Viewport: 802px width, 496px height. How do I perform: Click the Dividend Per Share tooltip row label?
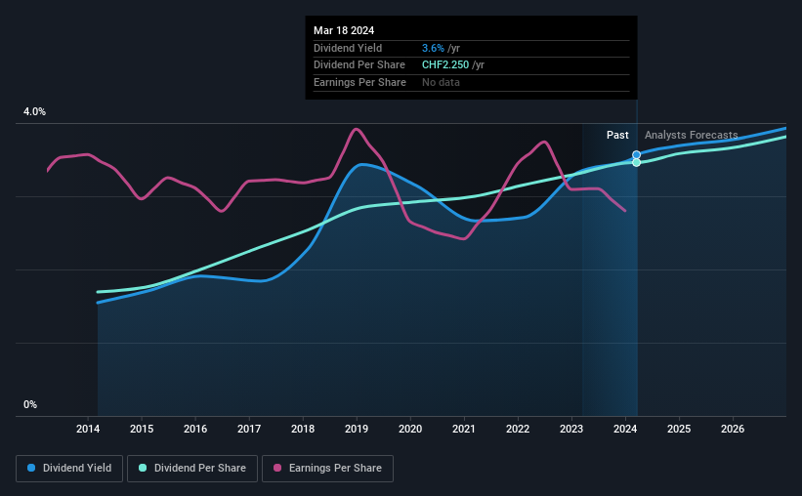[x=359, y=65]
